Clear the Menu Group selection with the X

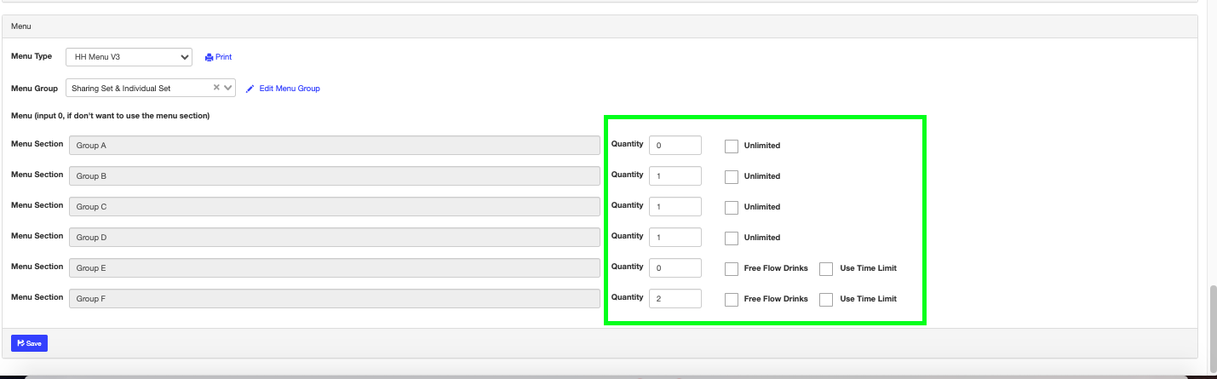(216, 88)
